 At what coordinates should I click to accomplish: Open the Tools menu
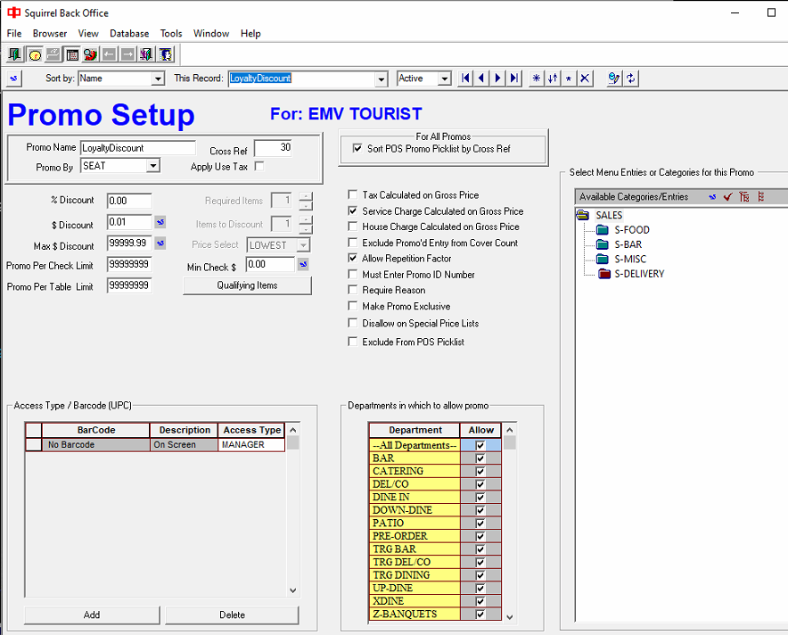click(171, 33)
